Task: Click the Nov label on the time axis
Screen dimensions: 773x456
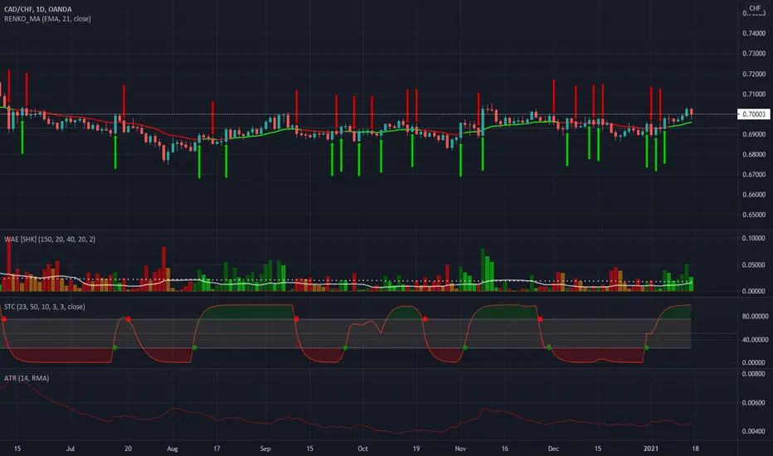Action: point(460,449)
